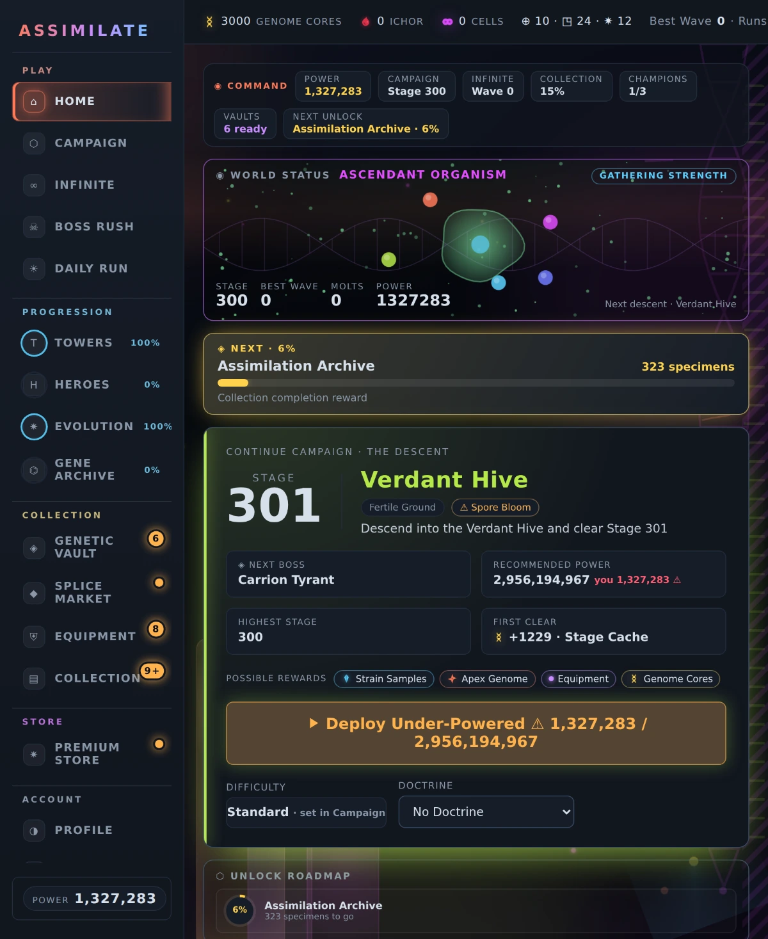Viewport: 768px width, 939px height.
Task: Click the Home sidebar icon
Action: tap(34, 101)
